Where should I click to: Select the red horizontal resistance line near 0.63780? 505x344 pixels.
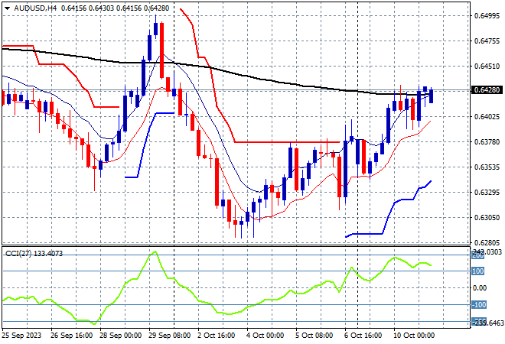(287, 142)
